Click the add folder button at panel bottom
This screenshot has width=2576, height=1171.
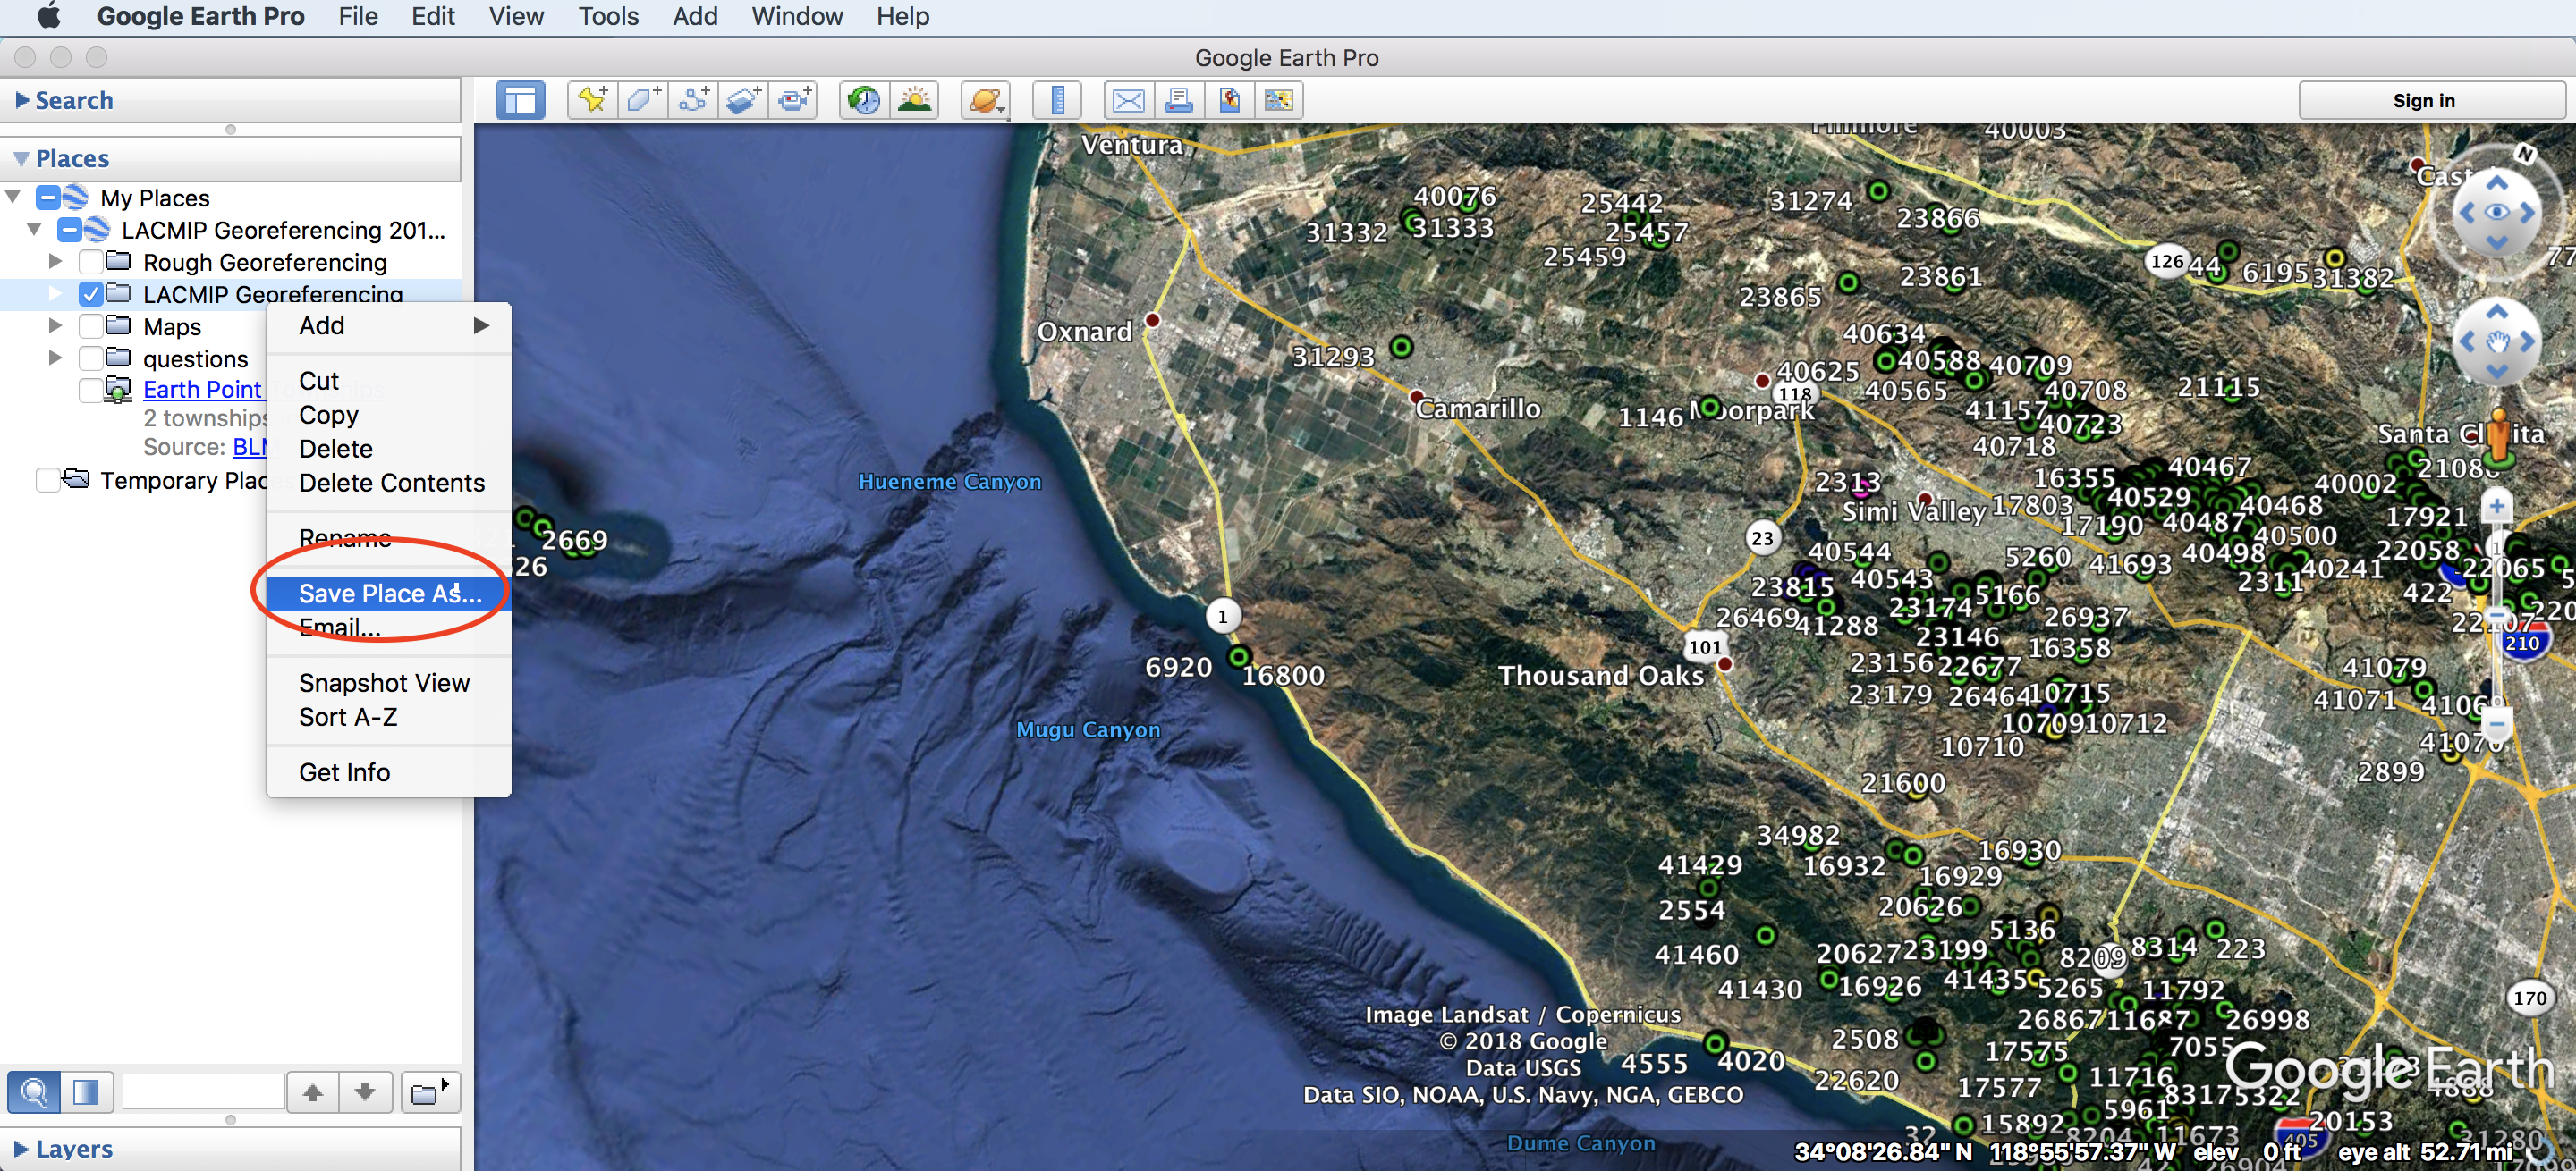tap(430, 1092)
